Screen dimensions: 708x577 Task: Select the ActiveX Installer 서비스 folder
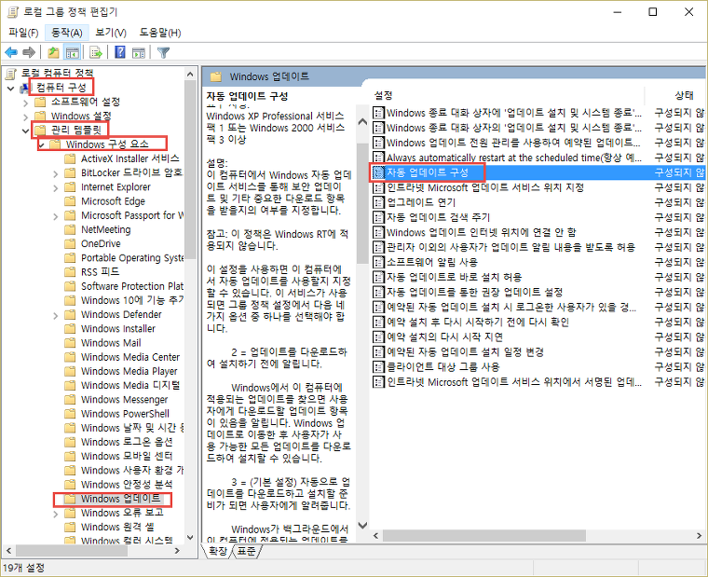pyautogui.click(x=130, y=158)
